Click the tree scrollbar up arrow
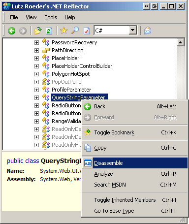189x224 pixels. pyautogui.click(x=181, y=42)
